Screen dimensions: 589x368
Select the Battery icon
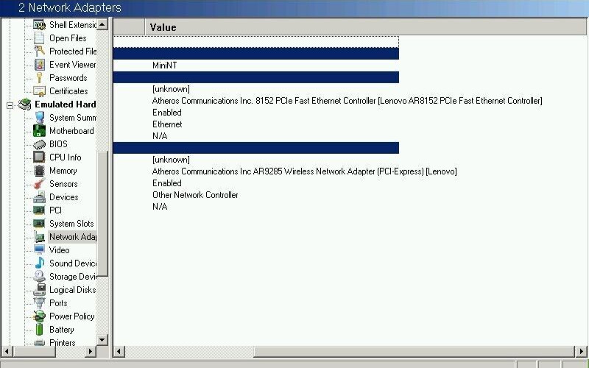[39, 329]
